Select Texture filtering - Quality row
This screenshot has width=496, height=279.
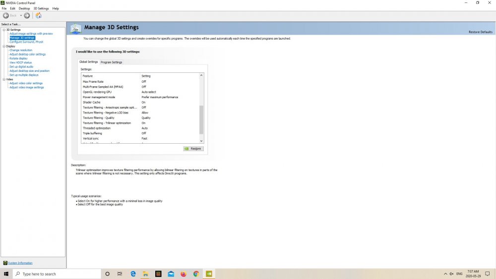140,118
